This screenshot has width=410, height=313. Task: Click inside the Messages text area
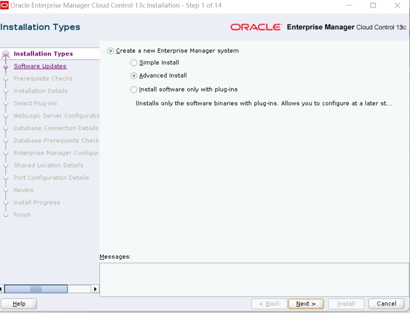pyautogui.click(x=254, y=280)
